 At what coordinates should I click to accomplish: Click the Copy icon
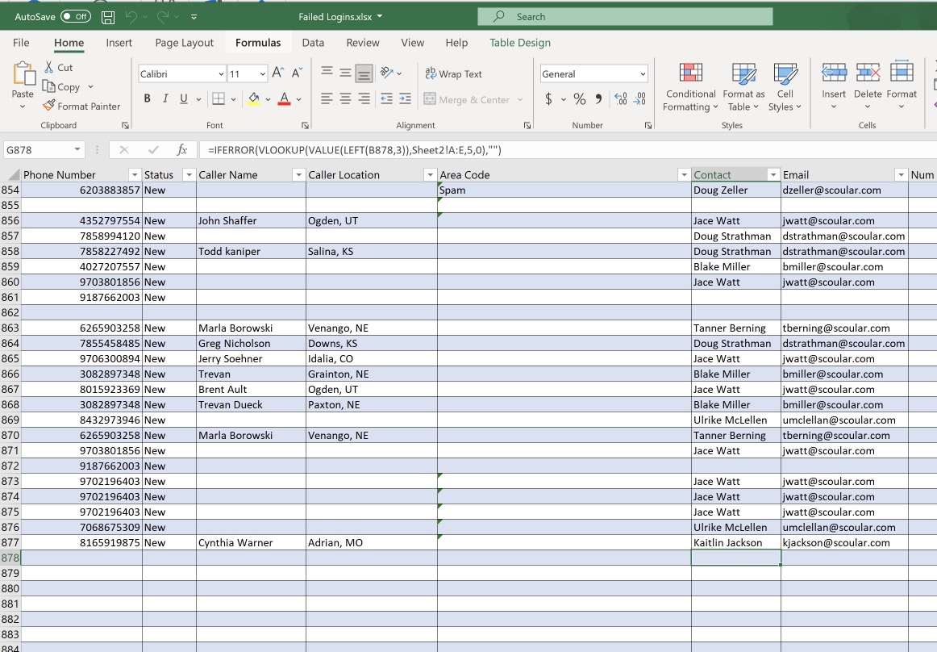tap(49, 86)
